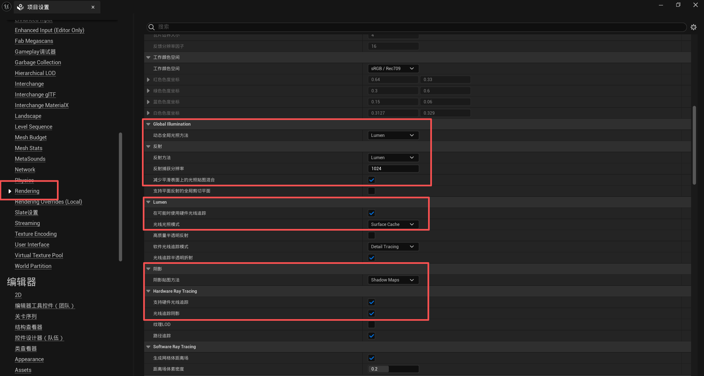Expand 蓝色色度坐标 row
Image resolution: width=704 pixels, height=376 pixels.
pyautogui.click(x=148, y=102)
